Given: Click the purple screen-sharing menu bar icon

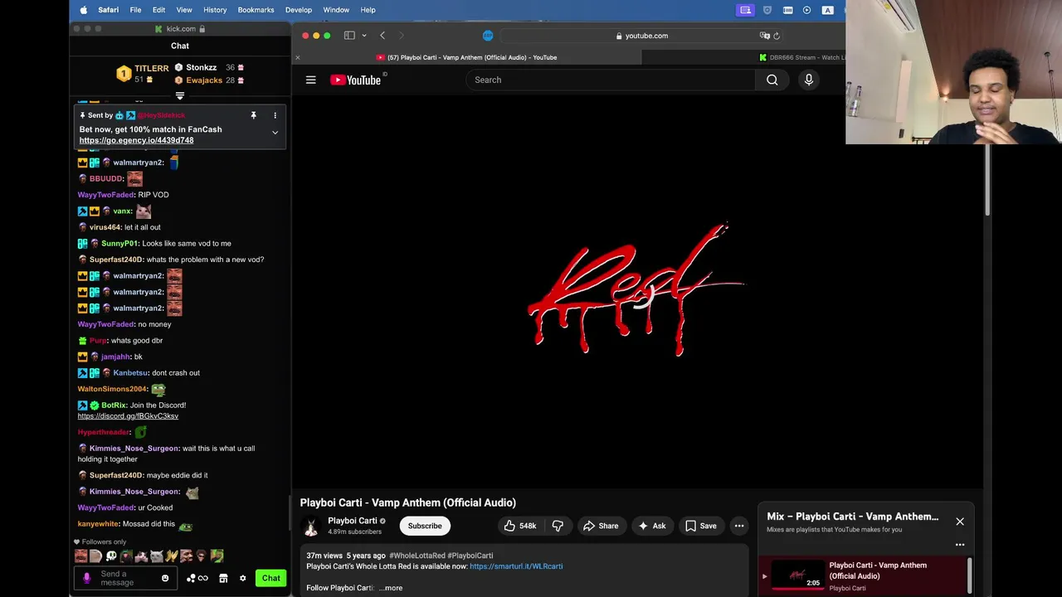Looking at the screenshot, I should pyautogui.click(x=746, y=10).
